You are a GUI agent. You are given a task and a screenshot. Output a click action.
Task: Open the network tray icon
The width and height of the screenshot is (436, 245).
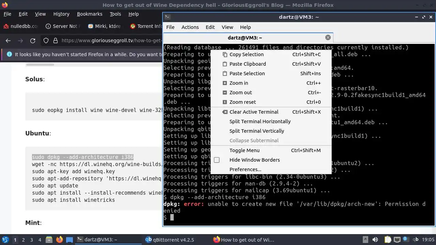tap(397, 240)
